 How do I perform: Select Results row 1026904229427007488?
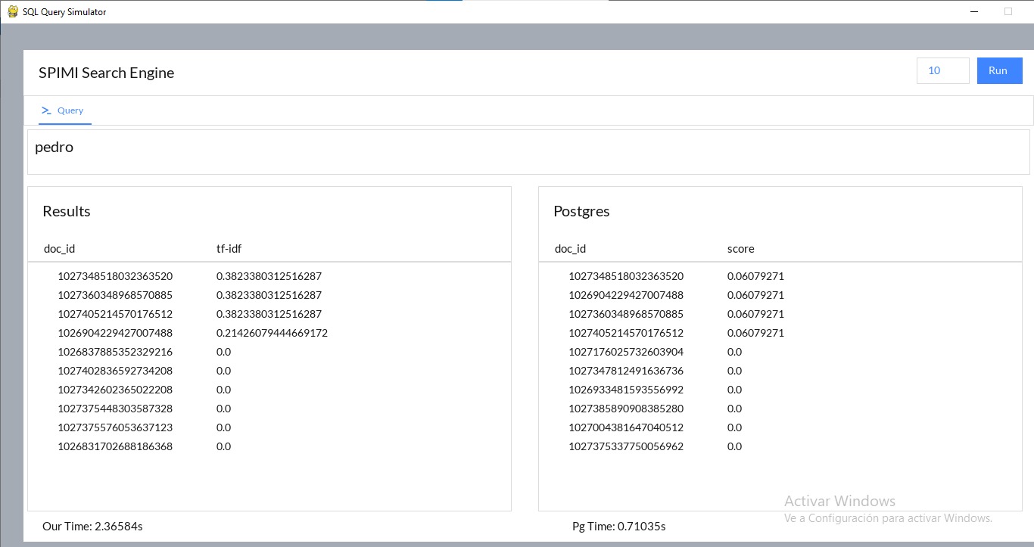click(x=269, y=333)
